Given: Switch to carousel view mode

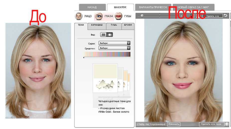Looking at the screenshot, I should [x=110, y=35].
